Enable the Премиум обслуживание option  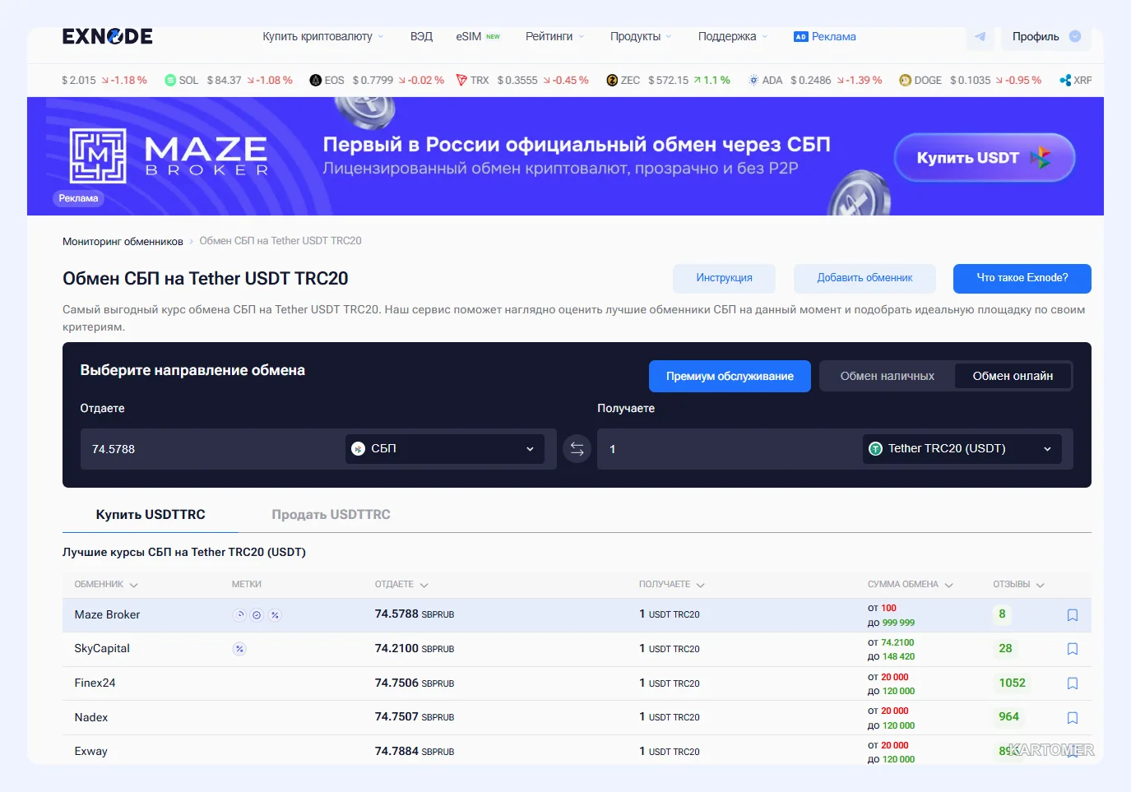[x=730, y=376]
